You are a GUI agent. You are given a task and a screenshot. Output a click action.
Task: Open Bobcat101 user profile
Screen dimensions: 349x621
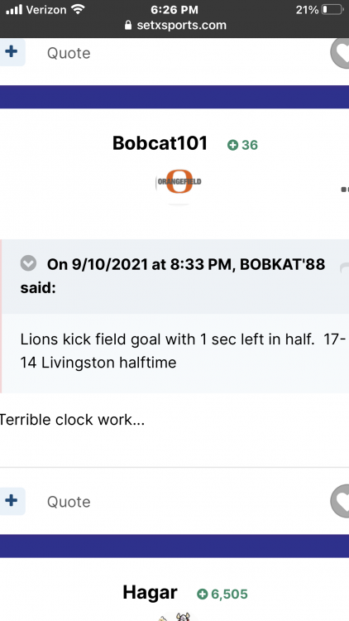pyautogui.click(x=160, y=143)
